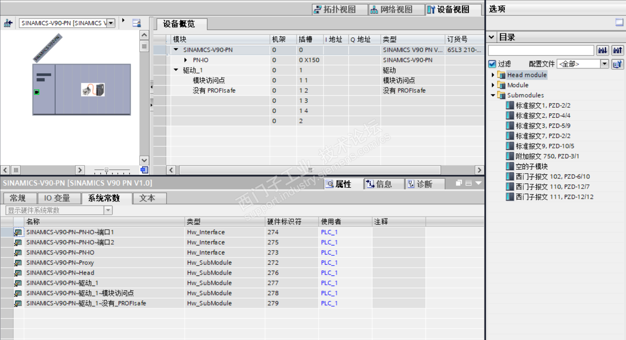626x340 pixels.
Task: Open the network view icon beside device selector
Action: pos(8,23)
